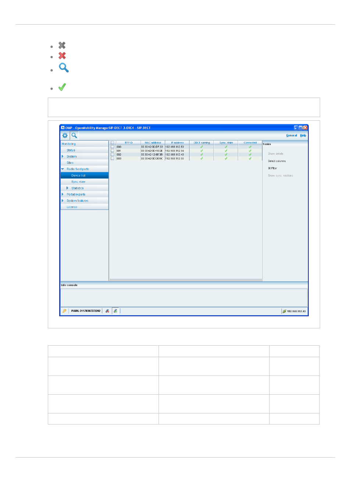
Task: Switch to monitoring mode magnifier icon
Action: point(74,135)
